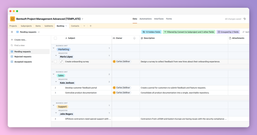
Task: Click the Filtered by Convert to Subproject button
Action: coord(189,32)
